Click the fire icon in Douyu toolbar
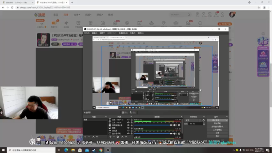 point(115,23)
